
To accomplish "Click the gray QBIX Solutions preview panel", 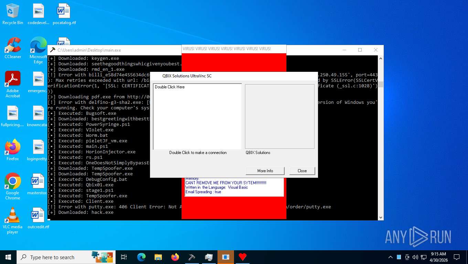I will (280, 117).
